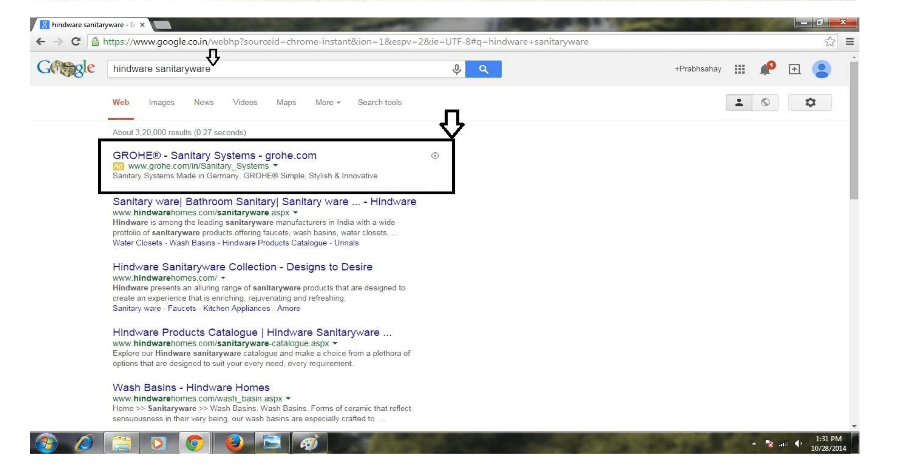Select the hindware sanitaryware browser tab
The height and width of the screenshot is (470, 898).
click(91, 25)
